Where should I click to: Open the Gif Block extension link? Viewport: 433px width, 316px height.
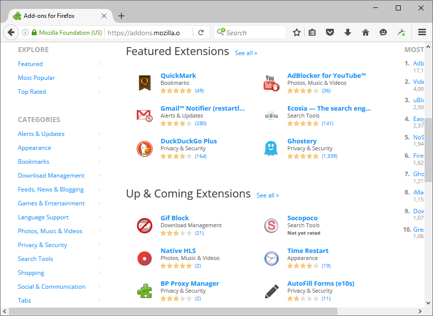pyautogui.click(x=175, y=218)
